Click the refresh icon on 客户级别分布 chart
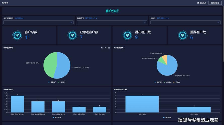This screenshot has width=224, height=125. pos(102,48)
